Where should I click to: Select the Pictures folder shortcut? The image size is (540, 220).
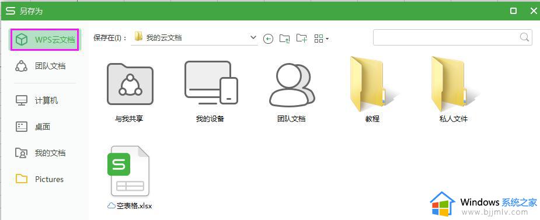[44, 179]
